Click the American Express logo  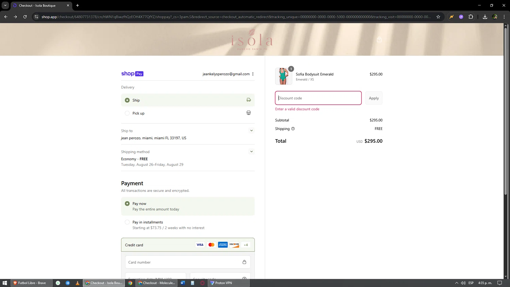223,245
